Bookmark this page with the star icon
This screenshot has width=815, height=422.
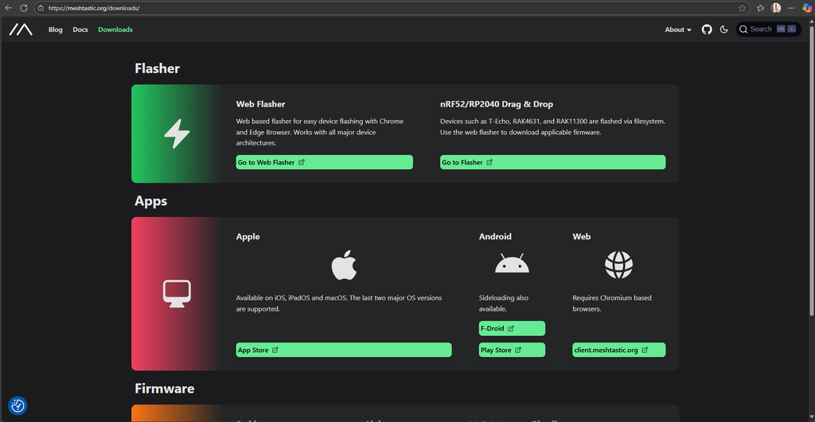742,8
